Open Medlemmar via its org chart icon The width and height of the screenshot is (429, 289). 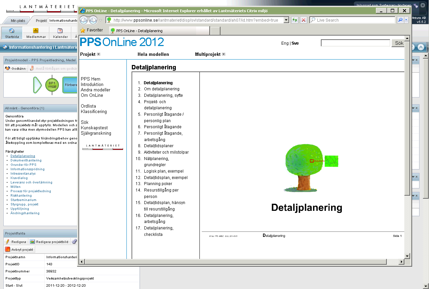point(35,31)
